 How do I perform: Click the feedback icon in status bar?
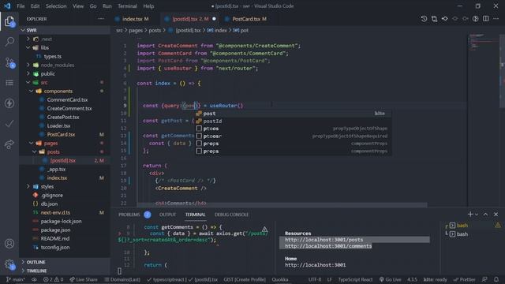(484, 279)
